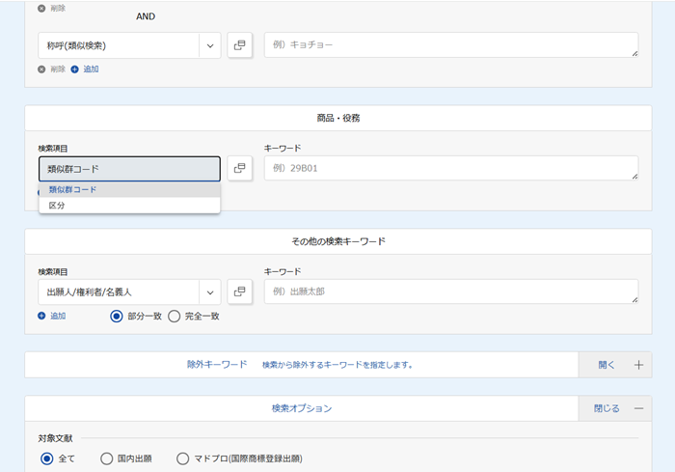Click popup window icon beside 出願人/権利者/名義人 dropdown
The image size is (675, 472).
tap(239, 292)
